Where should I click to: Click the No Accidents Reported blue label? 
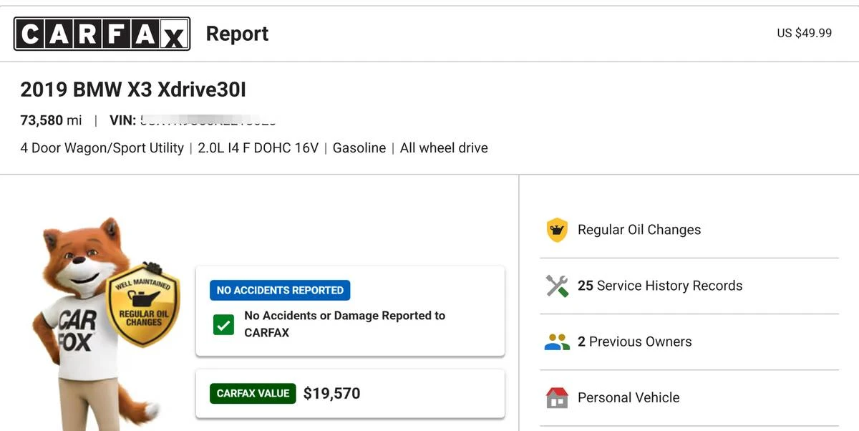point(280,290)
